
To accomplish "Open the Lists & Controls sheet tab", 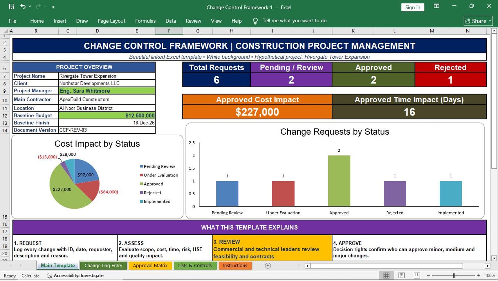I will [195, 266].
